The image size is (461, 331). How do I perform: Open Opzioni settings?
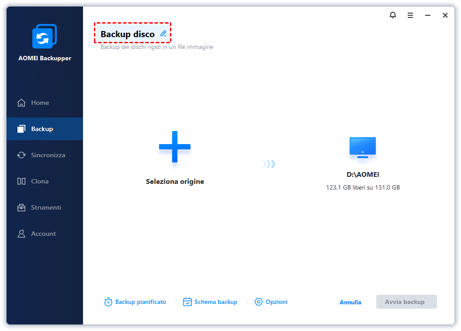click(x=271, y=302)
